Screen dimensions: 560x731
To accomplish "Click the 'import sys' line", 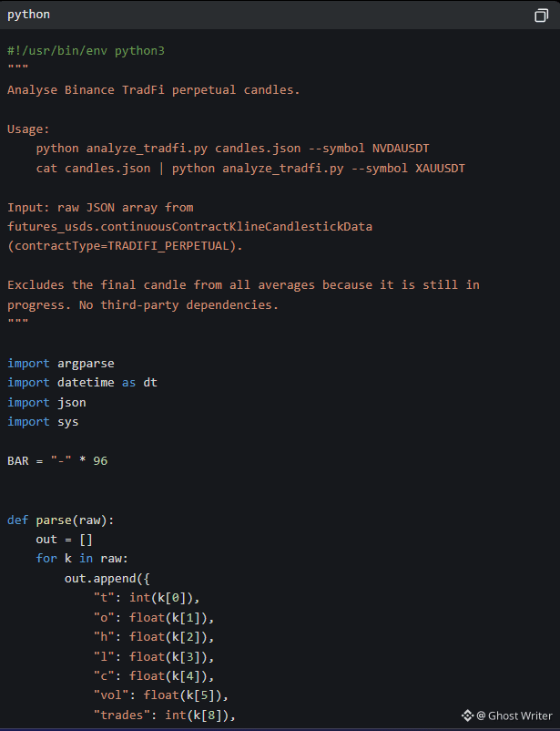I will [x=43, y=421].
